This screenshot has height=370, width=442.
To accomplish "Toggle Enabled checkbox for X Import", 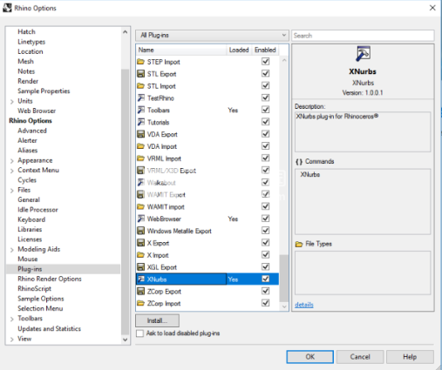I will click(265, 255).
